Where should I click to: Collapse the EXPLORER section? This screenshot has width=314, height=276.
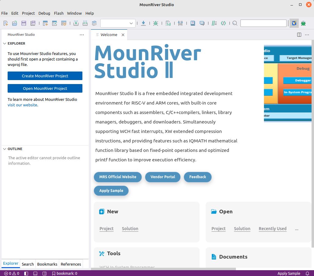point(5,43)
